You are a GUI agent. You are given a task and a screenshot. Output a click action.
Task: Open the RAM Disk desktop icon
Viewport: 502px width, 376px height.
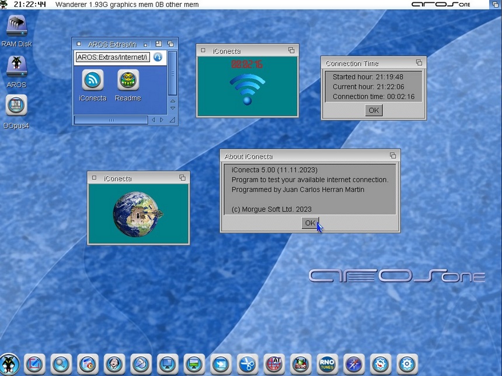coord(16,27)
